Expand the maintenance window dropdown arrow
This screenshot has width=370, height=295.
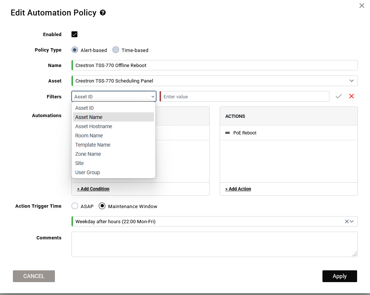click(352, 221)
